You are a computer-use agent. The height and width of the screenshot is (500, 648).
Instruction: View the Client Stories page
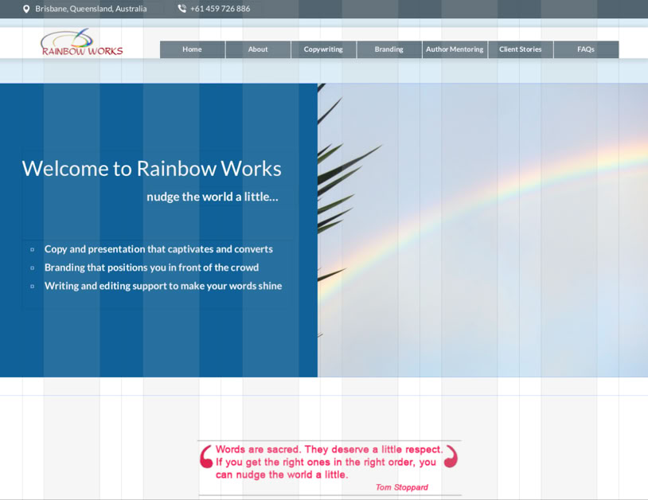point(520,49)
